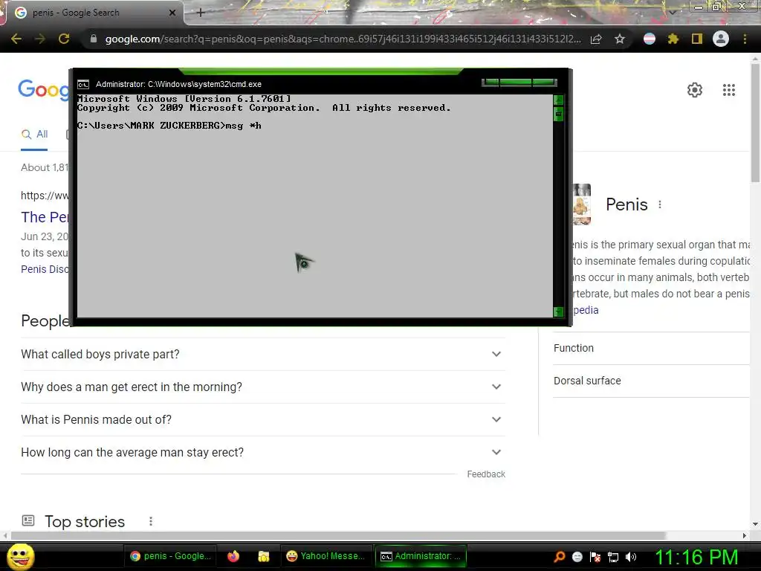Viewport: 761px width, 571px height.
Task: Click the forward navigation arrow
Action: click(40, 39)
